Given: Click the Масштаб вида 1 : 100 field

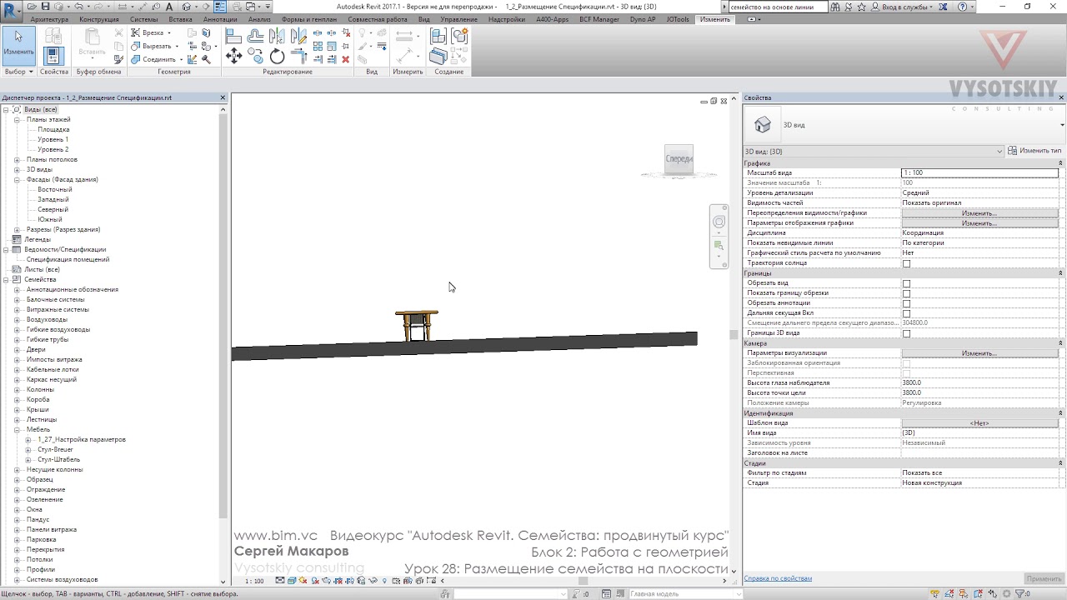Looking at the screenshot, I should pos(979,172).
